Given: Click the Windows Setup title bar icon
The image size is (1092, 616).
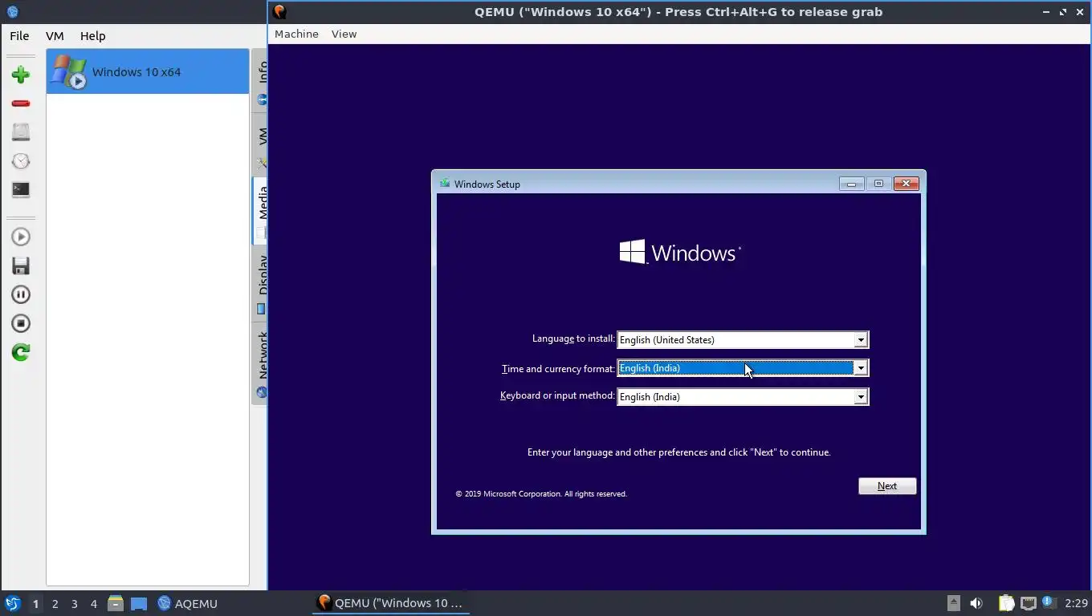Looking at the screenshot, I should [x=444, y=184].
